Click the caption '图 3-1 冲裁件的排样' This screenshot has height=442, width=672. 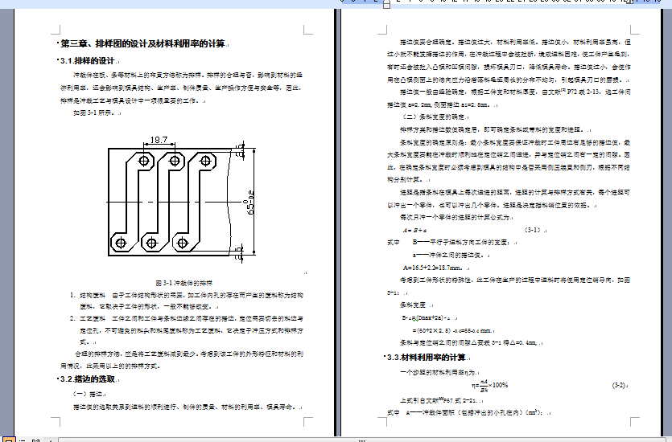click(x=183, y=283)
